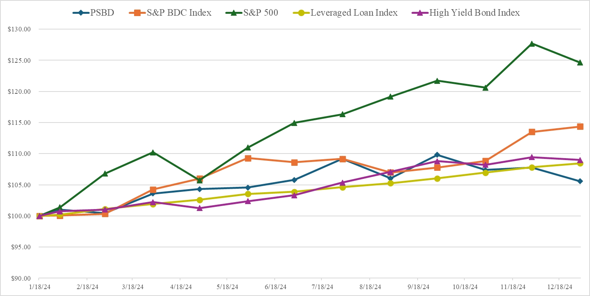Click the $115.00 y-axis label
The width and height of the screenshot is (590, 296).
click(18, 123)
